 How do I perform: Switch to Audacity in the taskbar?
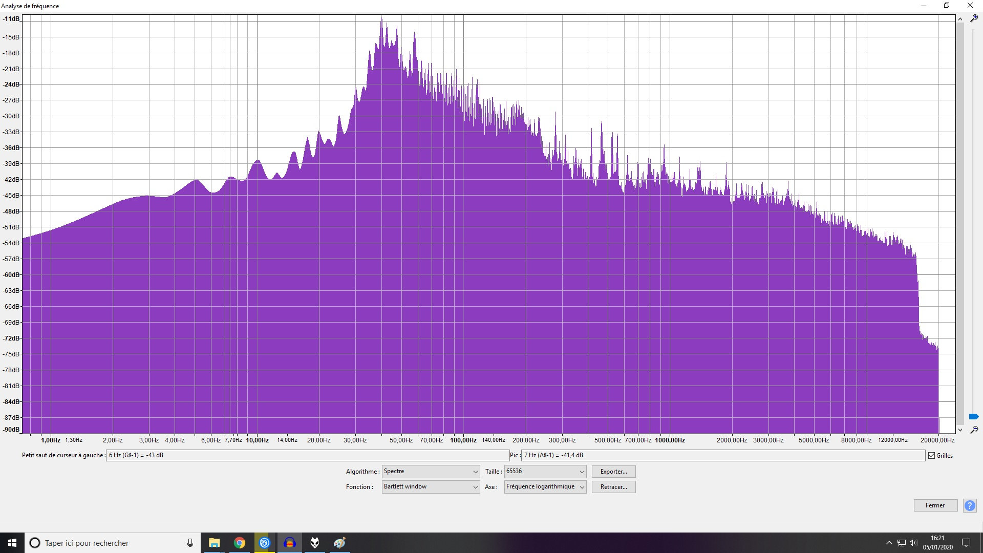pos(289,543)
